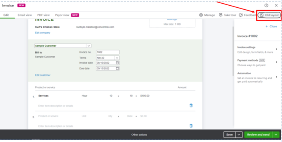The image size is (282, 142).
Task: Expand Payment methods chevron
Action: 277,62
